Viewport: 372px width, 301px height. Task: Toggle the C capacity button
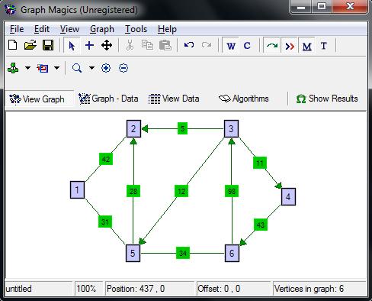pyautogui.click(x=247, y=46)
